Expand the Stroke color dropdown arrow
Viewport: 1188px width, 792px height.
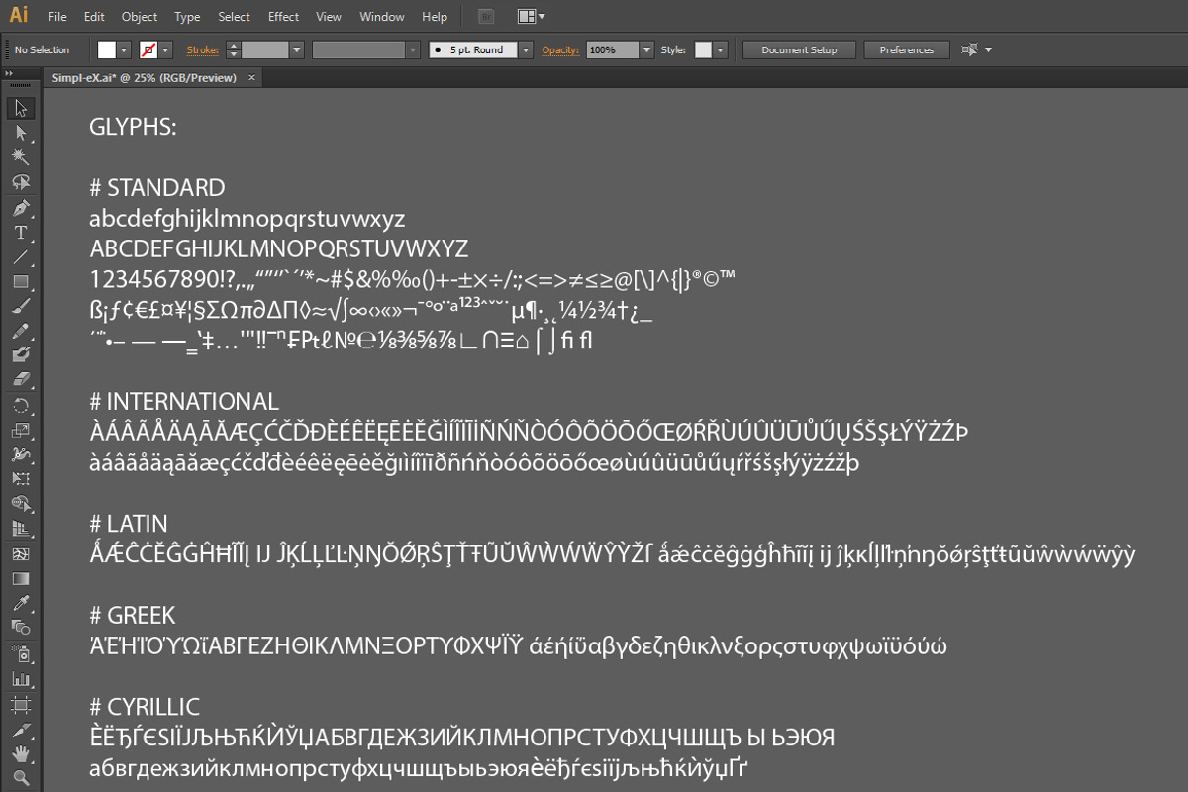[x=166, y=49]
